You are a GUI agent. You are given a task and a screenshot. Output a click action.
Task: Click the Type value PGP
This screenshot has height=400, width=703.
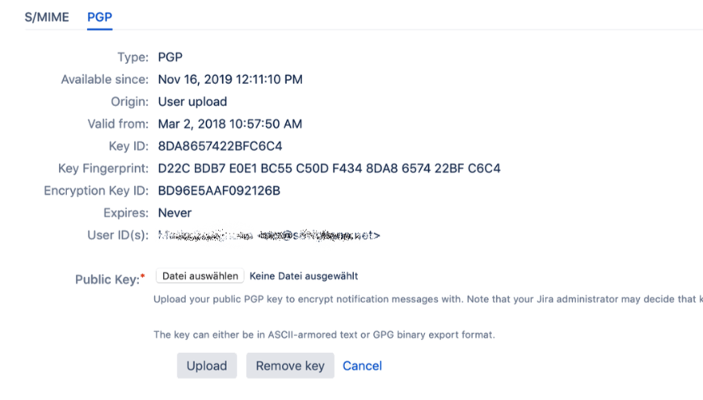(x=170, y=57)
